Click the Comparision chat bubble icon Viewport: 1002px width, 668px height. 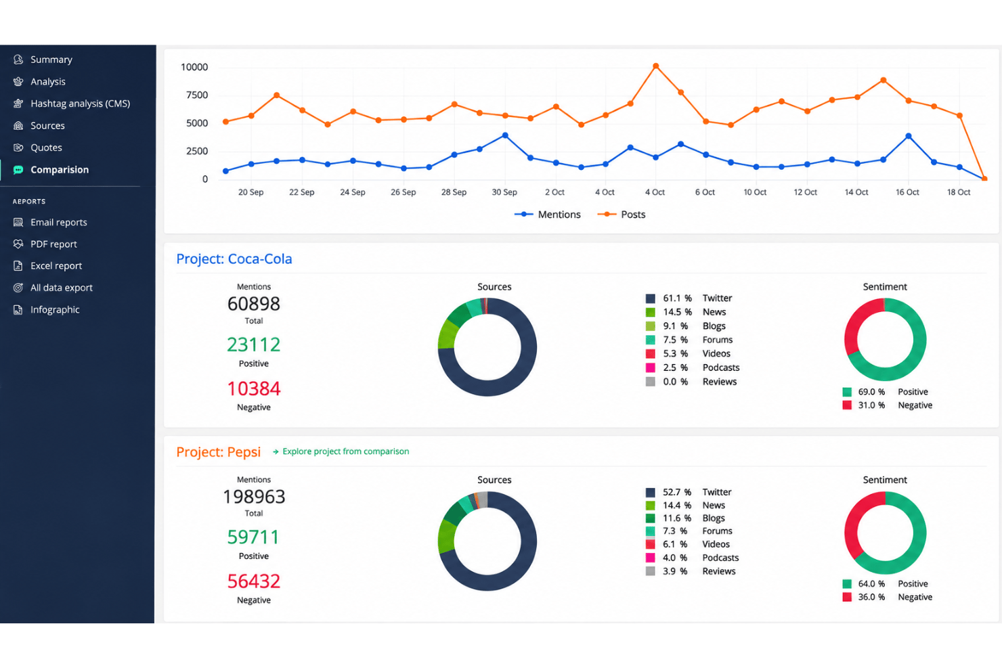click(18, 170)
